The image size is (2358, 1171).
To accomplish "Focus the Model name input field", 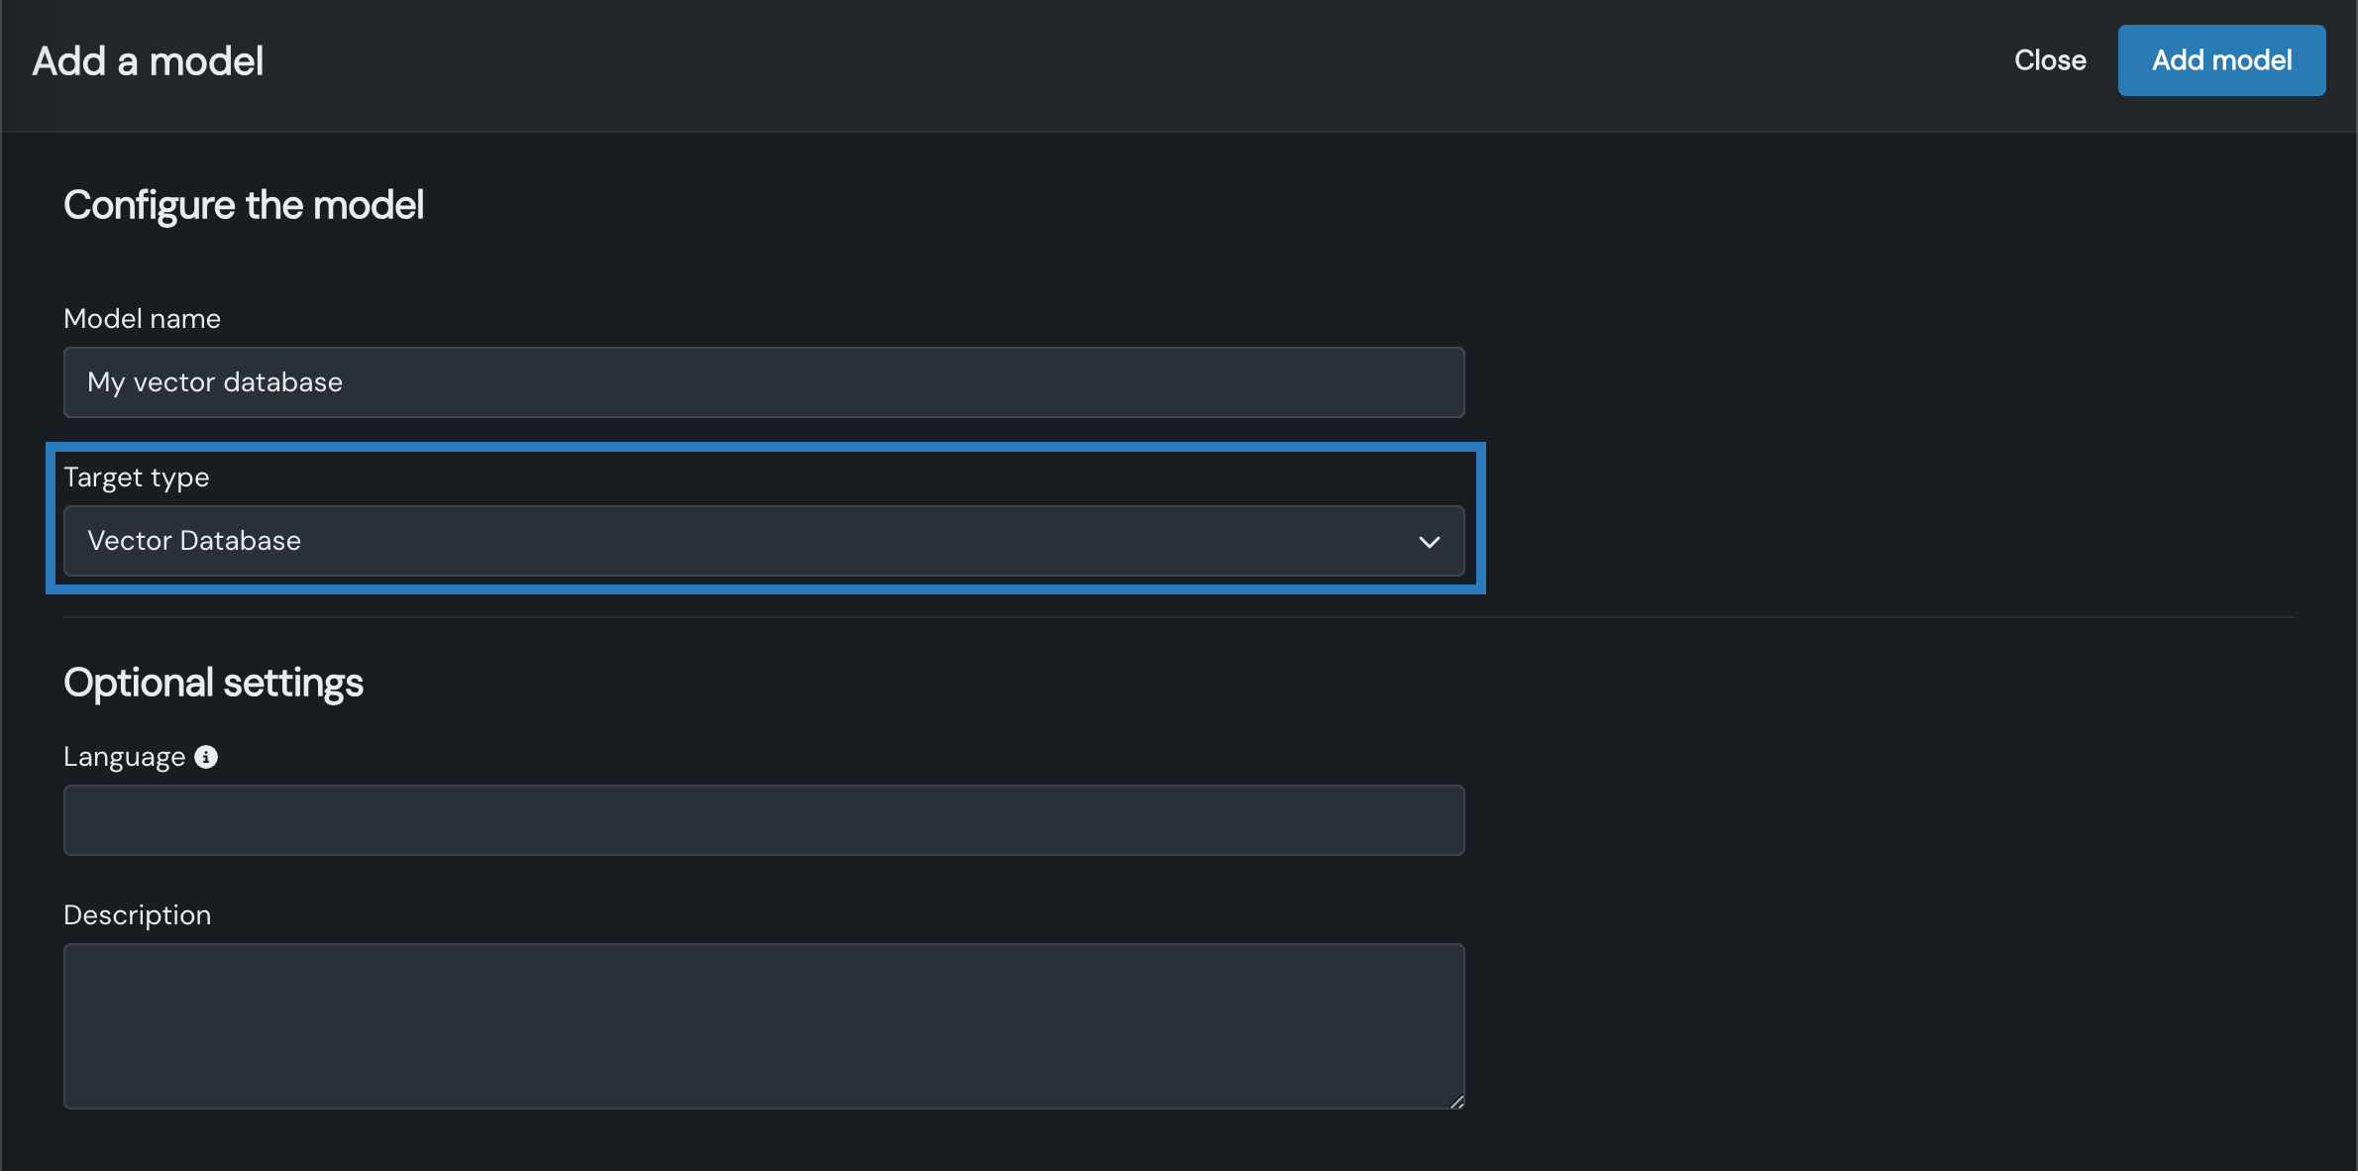I will pyautogui.click(x=763, y=382).
